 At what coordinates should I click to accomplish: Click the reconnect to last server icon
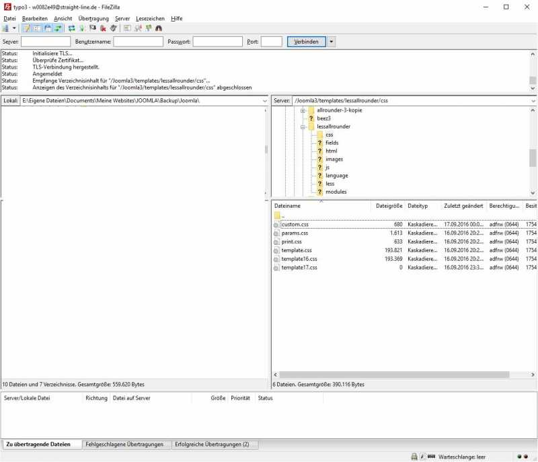114,28
